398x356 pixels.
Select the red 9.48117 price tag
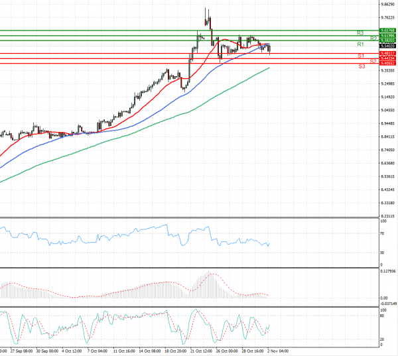[387, 54]
